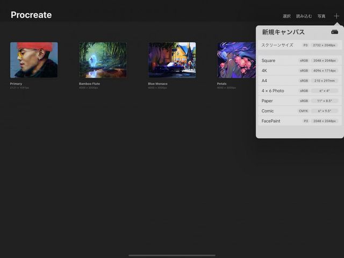
Task: Click the plus icon for new canvas
Action: coord(336,16)
